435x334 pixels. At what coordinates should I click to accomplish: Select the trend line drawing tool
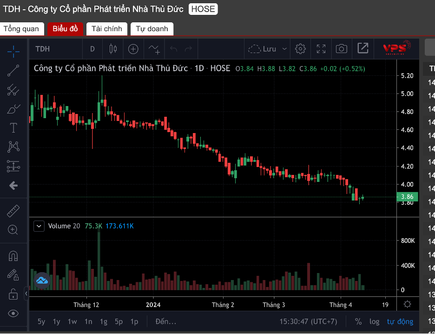click(x=13, y=71)
